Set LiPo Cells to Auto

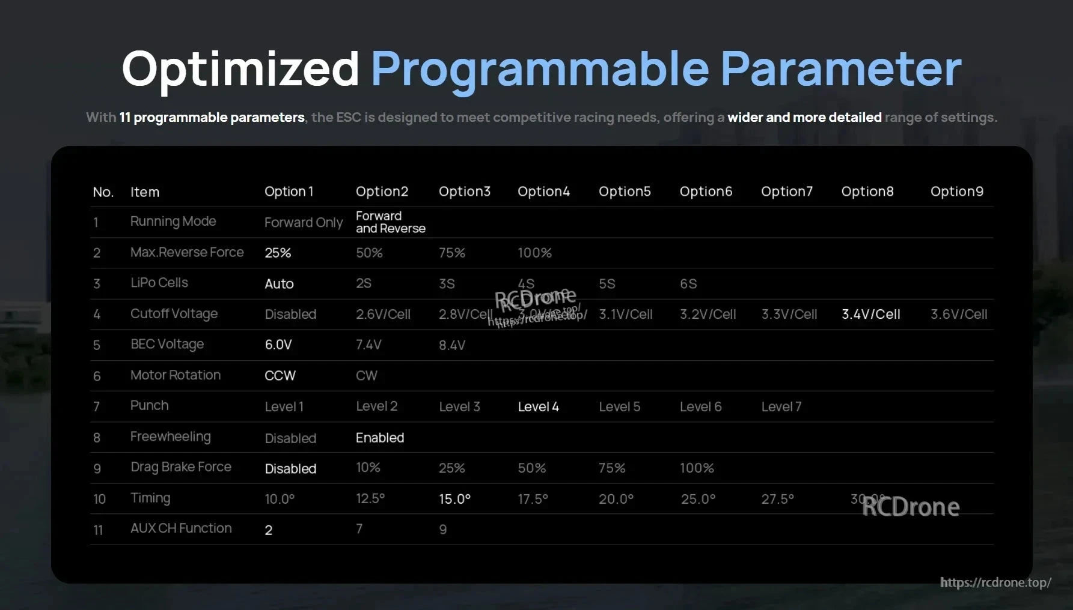pyautogui.click(x=279, y=283)
